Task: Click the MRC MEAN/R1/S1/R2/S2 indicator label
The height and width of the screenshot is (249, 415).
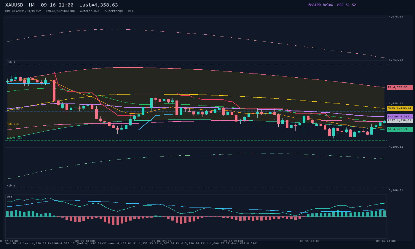Action: pyautogui.click(x=23, y=11)
